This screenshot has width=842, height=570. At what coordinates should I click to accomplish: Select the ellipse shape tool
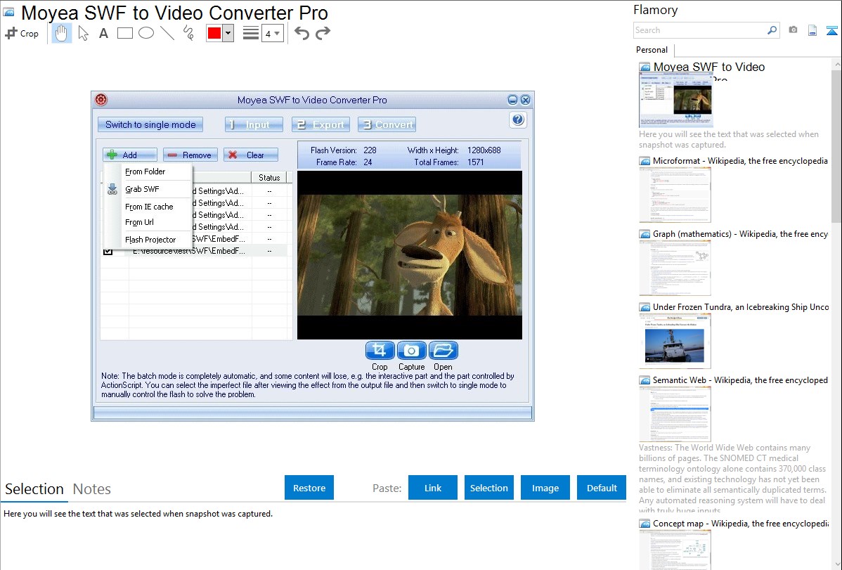(146, 33)
